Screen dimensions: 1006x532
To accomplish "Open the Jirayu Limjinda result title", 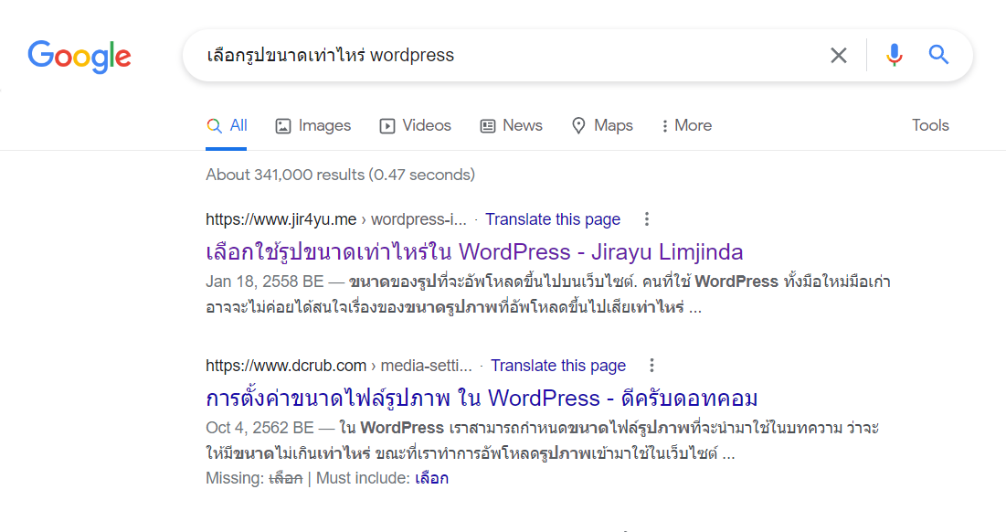I will (474, 251).
